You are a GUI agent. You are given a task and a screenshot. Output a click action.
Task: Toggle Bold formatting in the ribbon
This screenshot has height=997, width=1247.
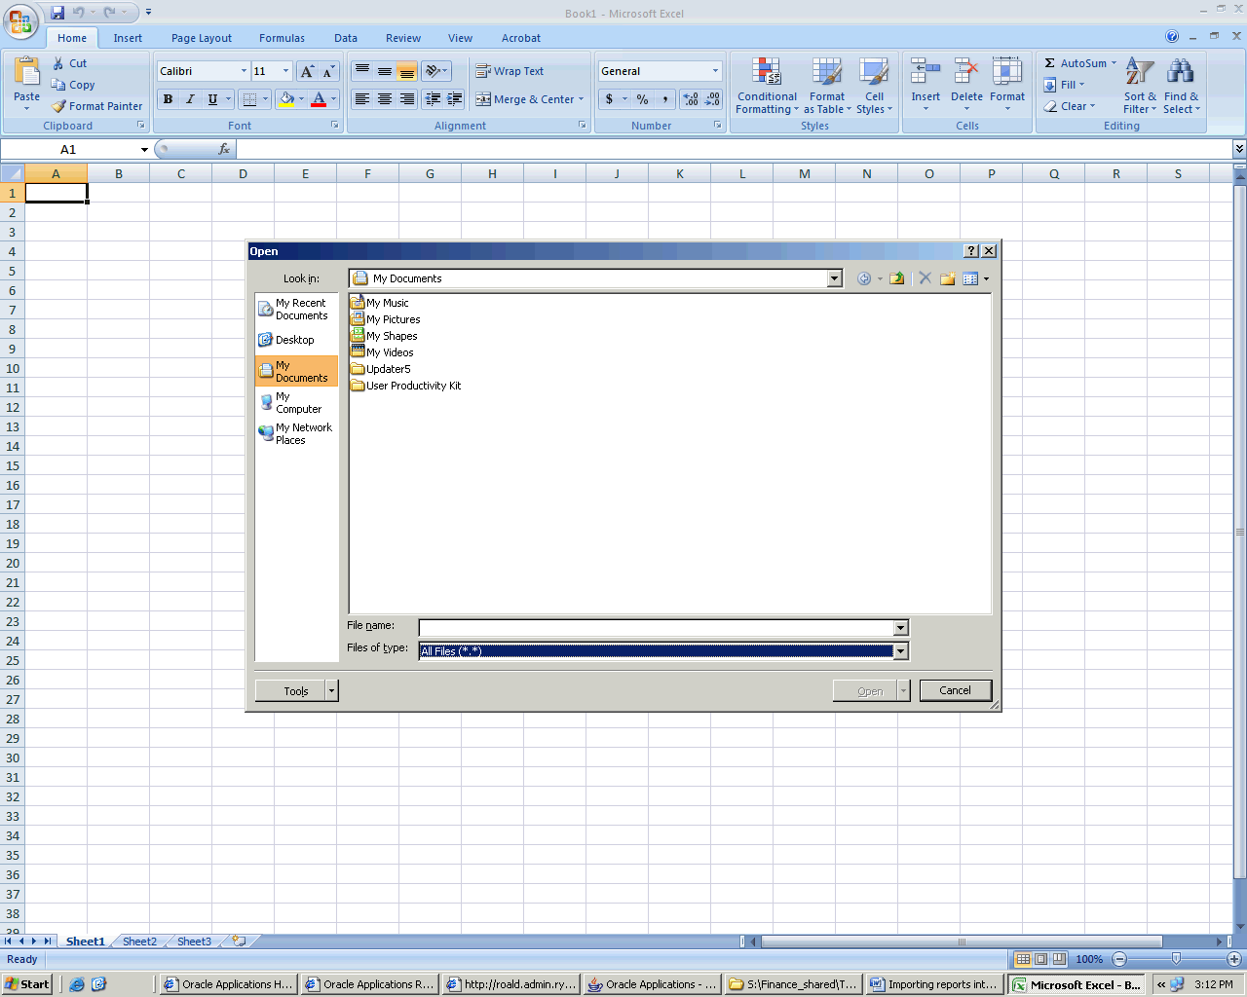click(168, 99)
